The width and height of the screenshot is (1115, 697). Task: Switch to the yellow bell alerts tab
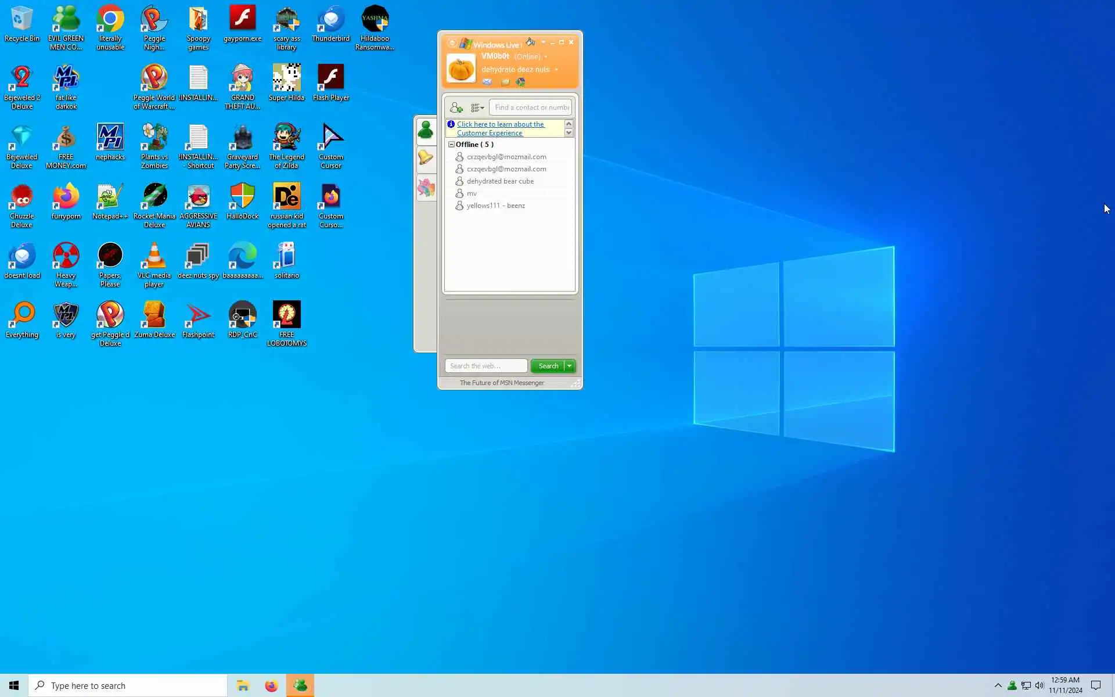426,158
